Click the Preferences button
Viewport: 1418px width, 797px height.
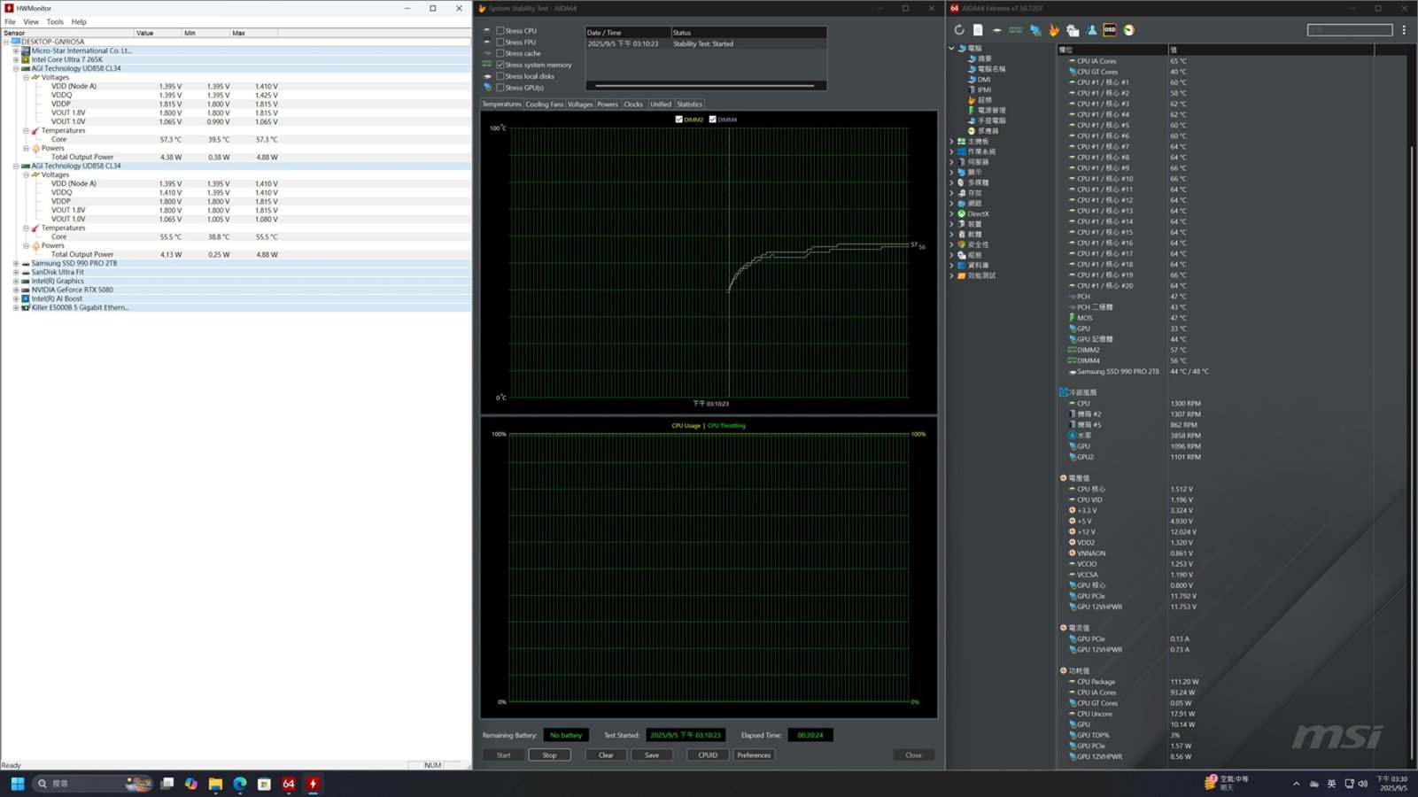click(x=754, y=755)
